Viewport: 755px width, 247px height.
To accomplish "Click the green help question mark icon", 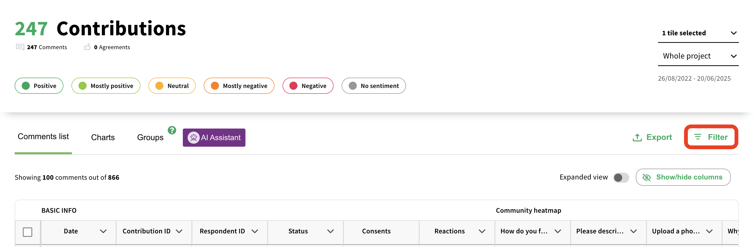I will [172, 130].
